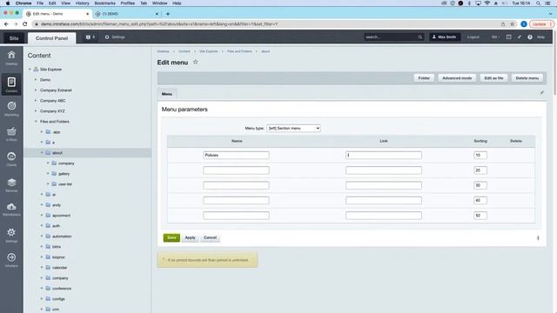Screen dimensions: 557x313
Task: Expand the automation folder node
Action: (x=42, y=236)
